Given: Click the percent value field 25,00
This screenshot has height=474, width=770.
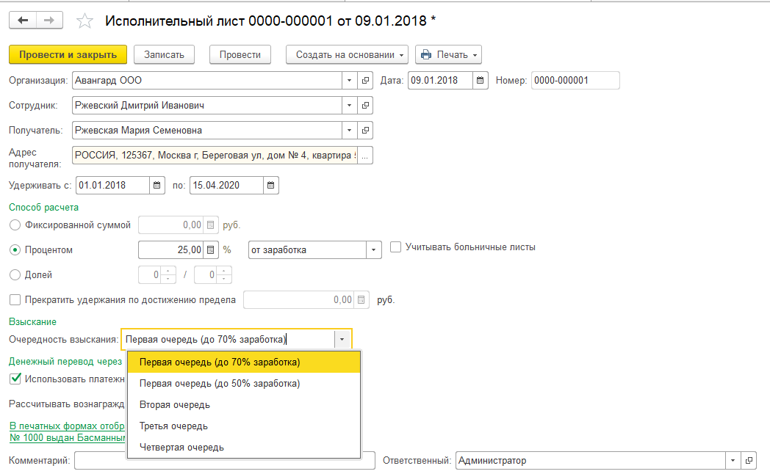Looking at the screenshot, I should [171, 250].
